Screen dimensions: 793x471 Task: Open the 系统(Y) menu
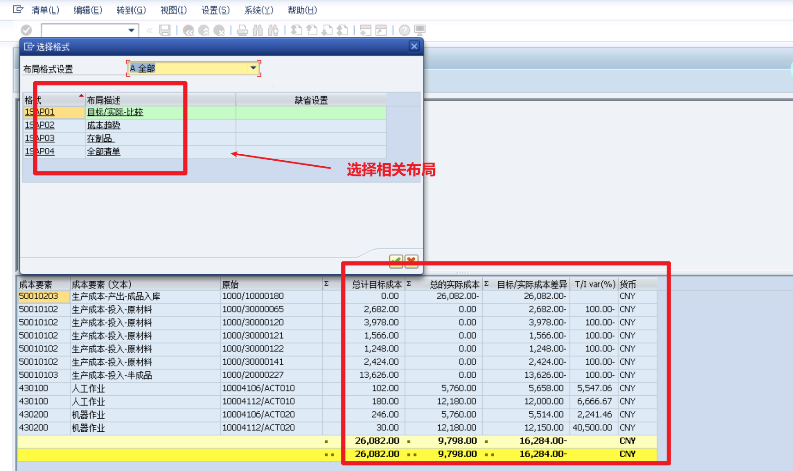point(258,10)
